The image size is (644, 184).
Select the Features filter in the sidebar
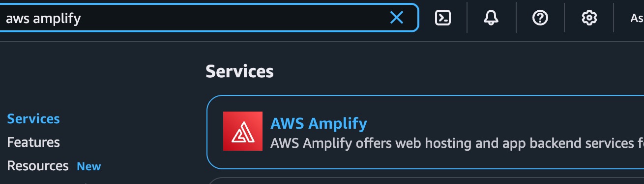(x=33, y=142)
